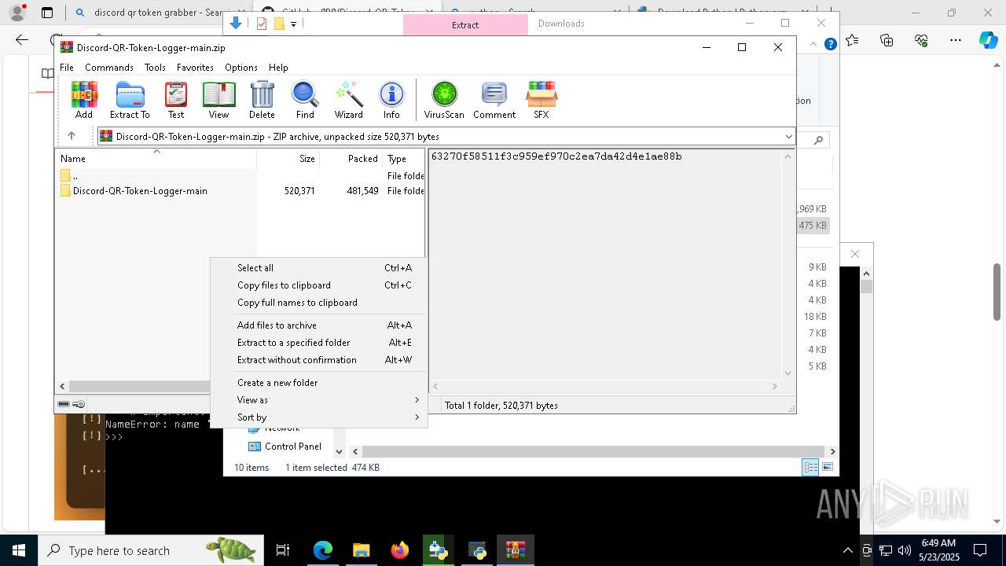This screenshot has width=1006, height=566.
Task: Click the Explorer Help question mark icon
Action: coord(830,45)
